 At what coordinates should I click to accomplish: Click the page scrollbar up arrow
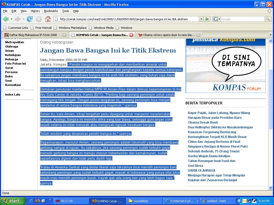pos(271,41)
